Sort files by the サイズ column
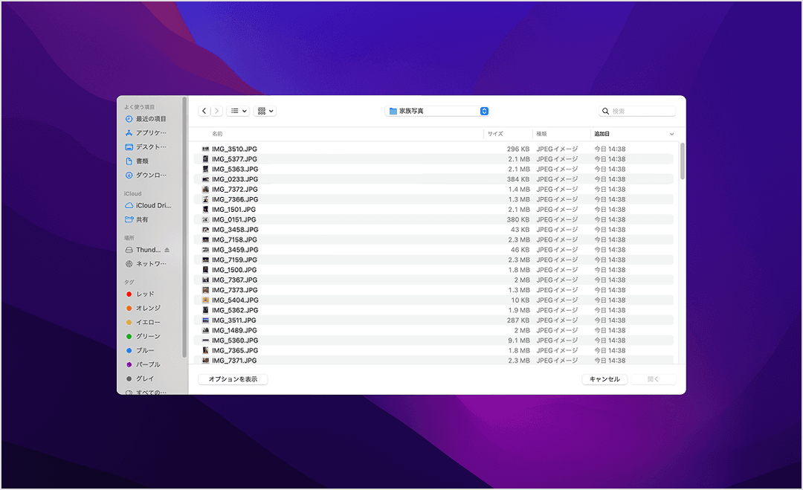 pos(495,134)
